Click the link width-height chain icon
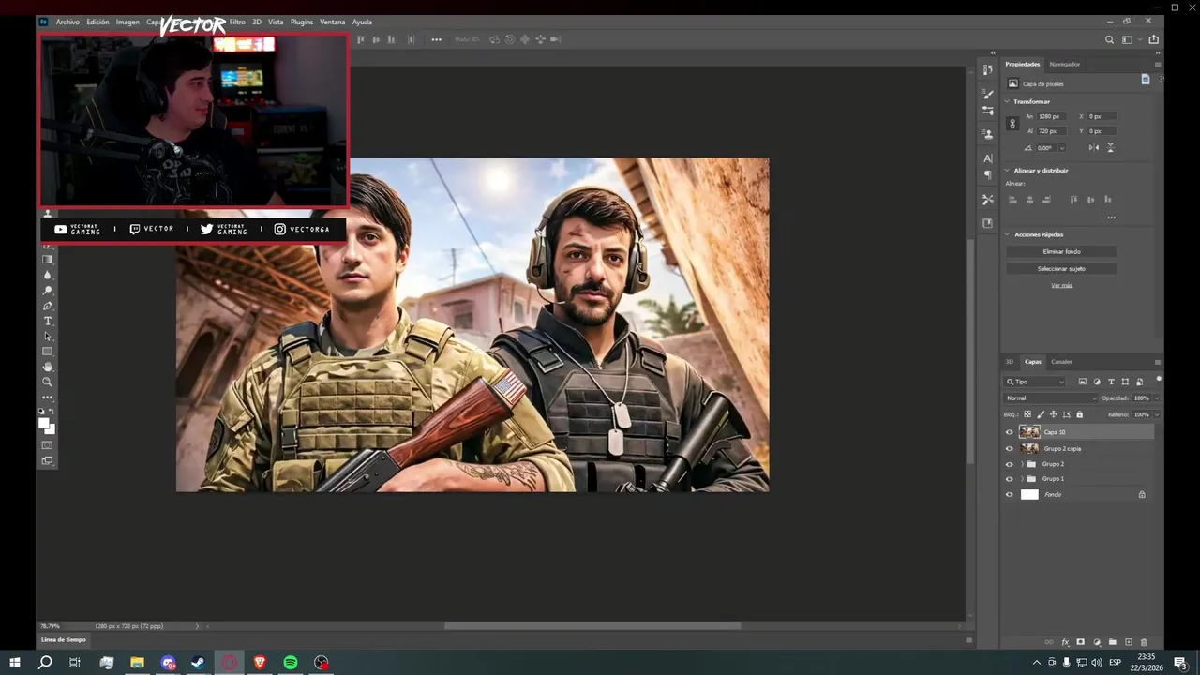The width and height of the screenshot is (1200, 675). point(1012,124)
